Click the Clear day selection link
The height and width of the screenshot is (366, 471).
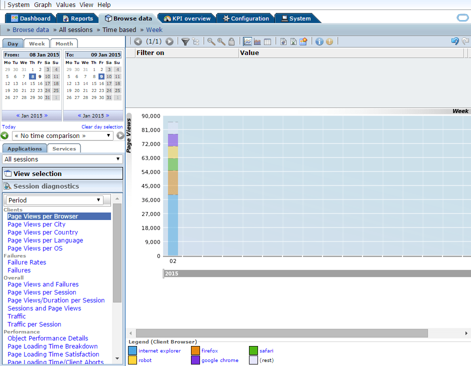click(x=102, y=126)
